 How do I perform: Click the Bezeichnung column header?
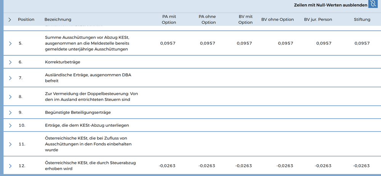(58, 19)
